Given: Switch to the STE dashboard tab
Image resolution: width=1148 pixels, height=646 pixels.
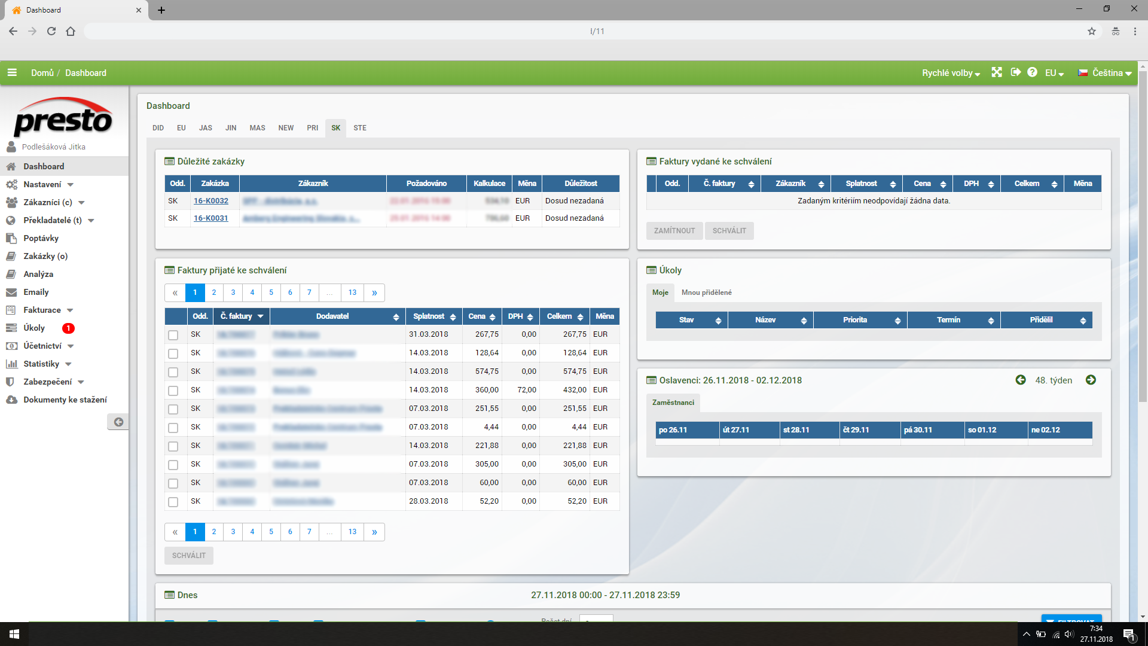Looking at the screenshot, I should point(359,128).
